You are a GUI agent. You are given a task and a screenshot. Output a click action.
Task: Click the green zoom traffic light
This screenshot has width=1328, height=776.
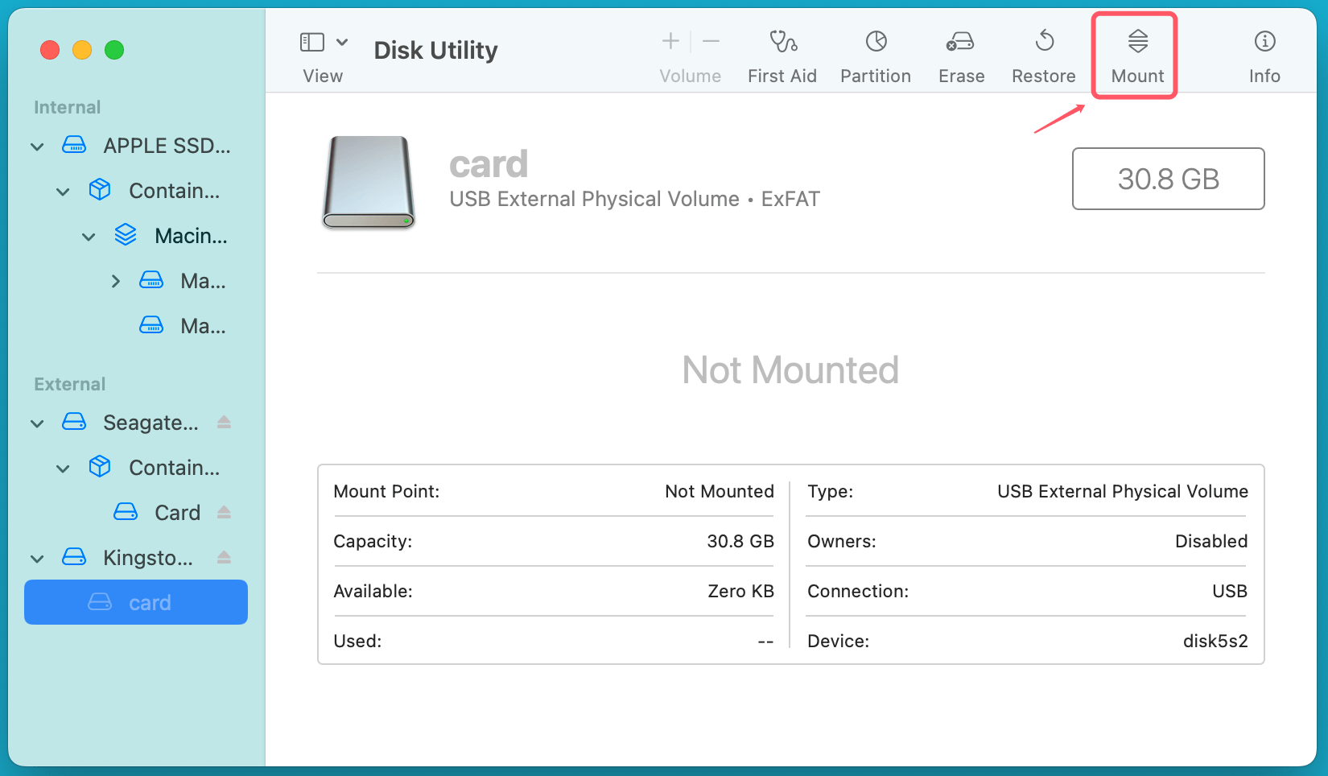[114, 49]
